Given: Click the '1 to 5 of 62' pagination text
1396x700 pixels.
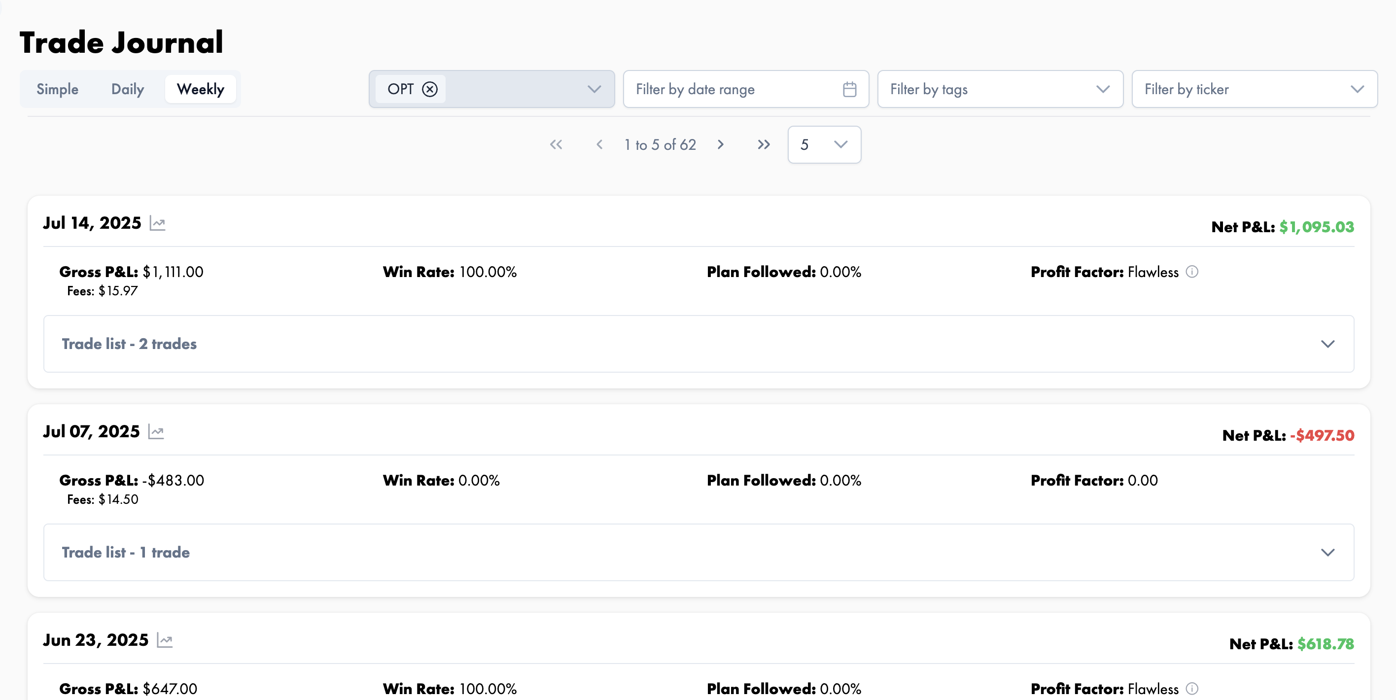Looking at the screenshot, I should 660,144.
